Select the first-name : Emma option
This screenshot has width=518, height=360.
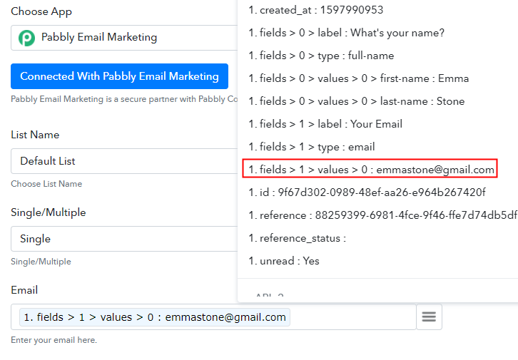358,78
